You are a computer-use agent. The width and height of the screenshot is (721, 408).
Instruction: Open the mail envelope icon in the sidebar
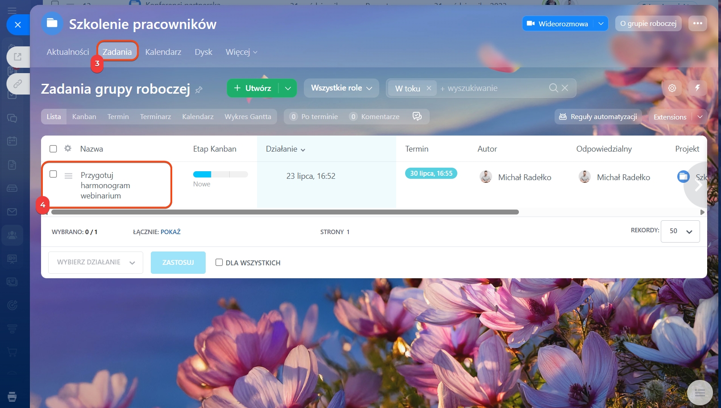(x=12, y=212)
